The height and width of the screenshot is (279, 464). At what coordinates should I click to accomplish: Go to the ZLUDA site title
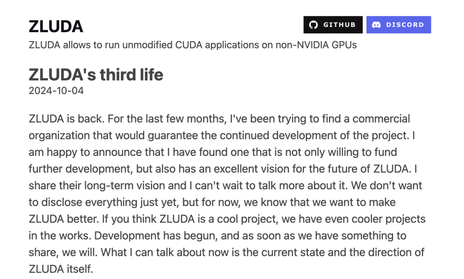tap(56, 27)
